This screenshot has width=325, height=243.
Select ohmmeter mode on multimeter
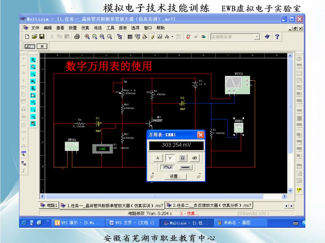tap(182, 158)
